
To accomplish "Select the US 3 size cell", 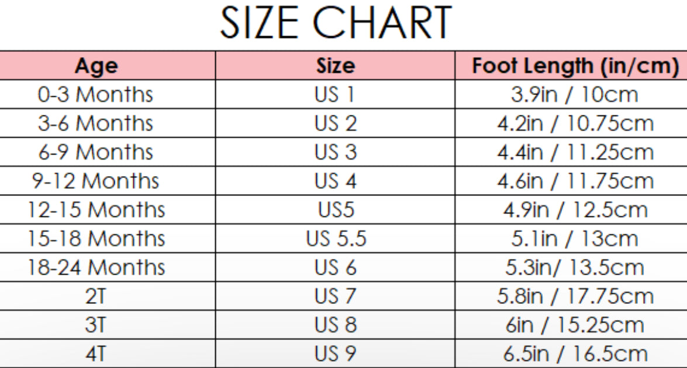I will pyautogui.click(x=335, y=152).
